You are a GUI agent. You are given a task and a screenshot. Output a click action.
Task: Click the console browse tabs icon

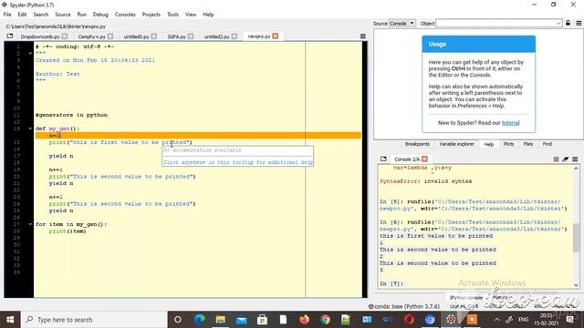[383, 159]
